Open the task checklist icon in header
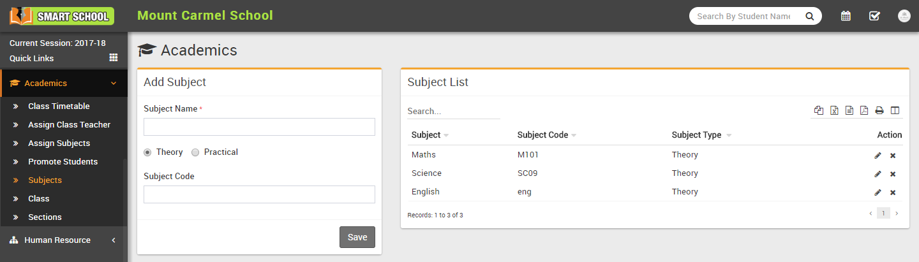919x262 pixels. pyautogui.click(x=874, y=16)
